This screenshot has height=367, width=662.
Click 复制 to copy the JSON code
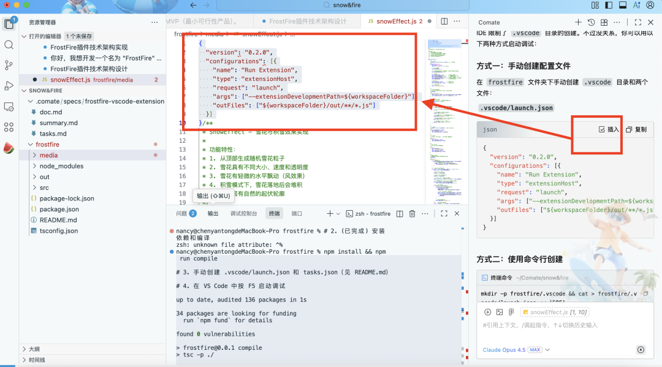(636, 129)
